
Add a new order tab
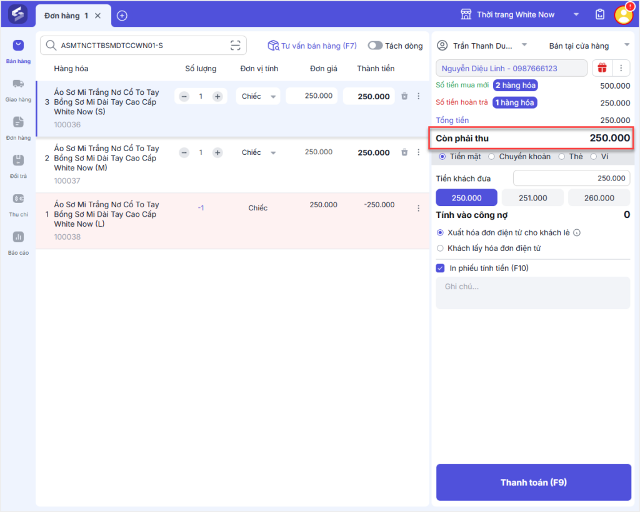(122, 16)
